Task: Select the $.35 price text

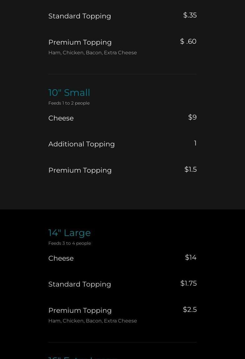Action: tap(190, 15)
